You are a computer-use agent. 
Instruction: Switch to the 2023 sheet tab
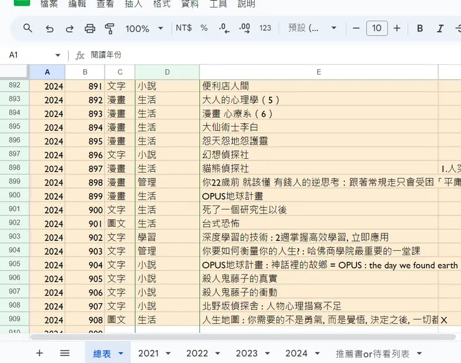(247, 353)
